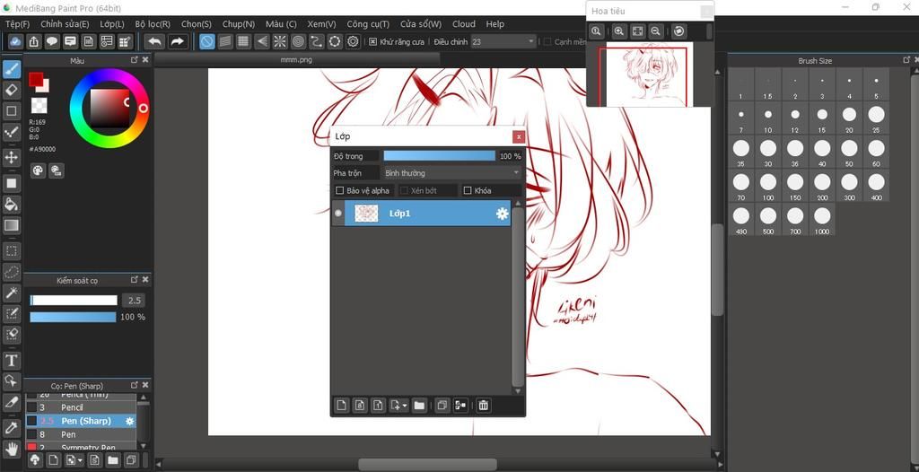Adjust the brush size 2.5 slider
The height and width of the screenshot is (472, 919).
[74, 301]
